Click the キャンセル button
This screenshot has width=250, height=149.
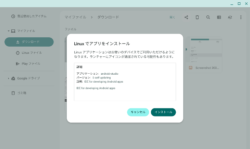click(138, 112)
